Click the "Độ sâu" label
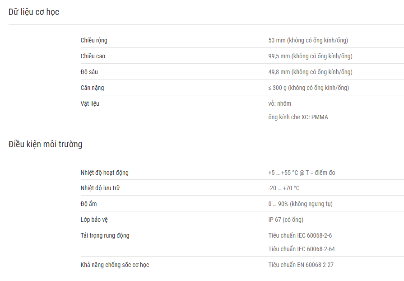The image size is (404, 281). [x=89, y=72]
